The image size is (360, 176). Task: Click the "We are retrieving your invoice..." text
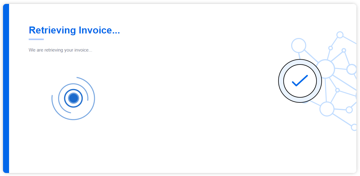[60, 50]
